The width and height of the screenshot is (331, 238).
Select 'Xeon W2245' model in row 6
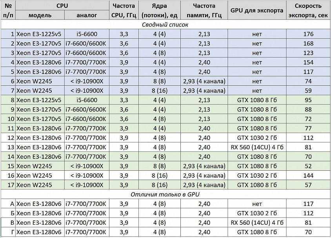click(x=40, y=81)
